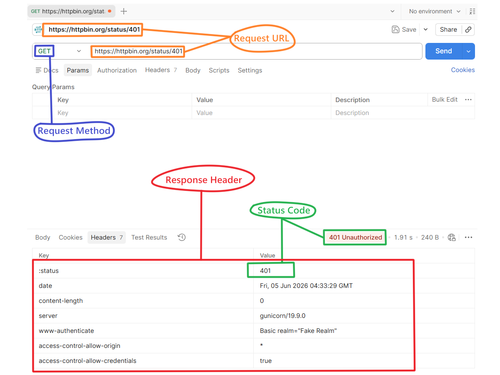The width and height of the screenshot is (500, 375).
Task: Open the network information globe icon
Action: 452,237
